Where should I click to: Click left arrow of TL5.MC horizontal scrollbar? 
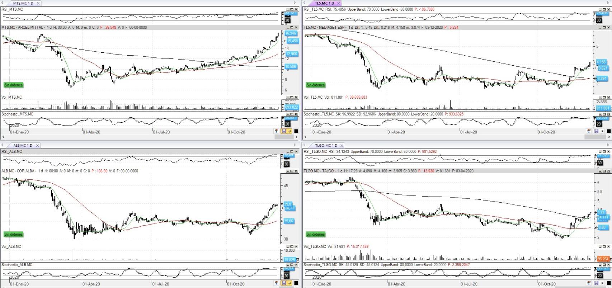[x=305, y=137]
